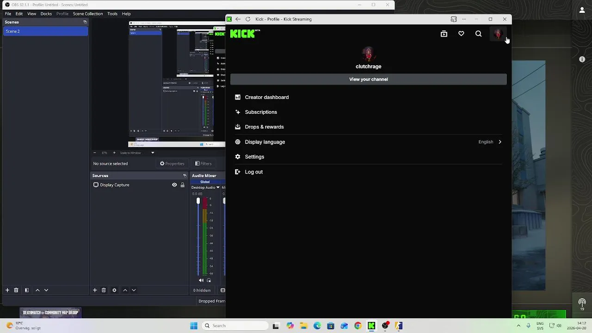This screenshot has height=333, width=592.
Task: Open Kick Settings
Action: tap(254, 157)
